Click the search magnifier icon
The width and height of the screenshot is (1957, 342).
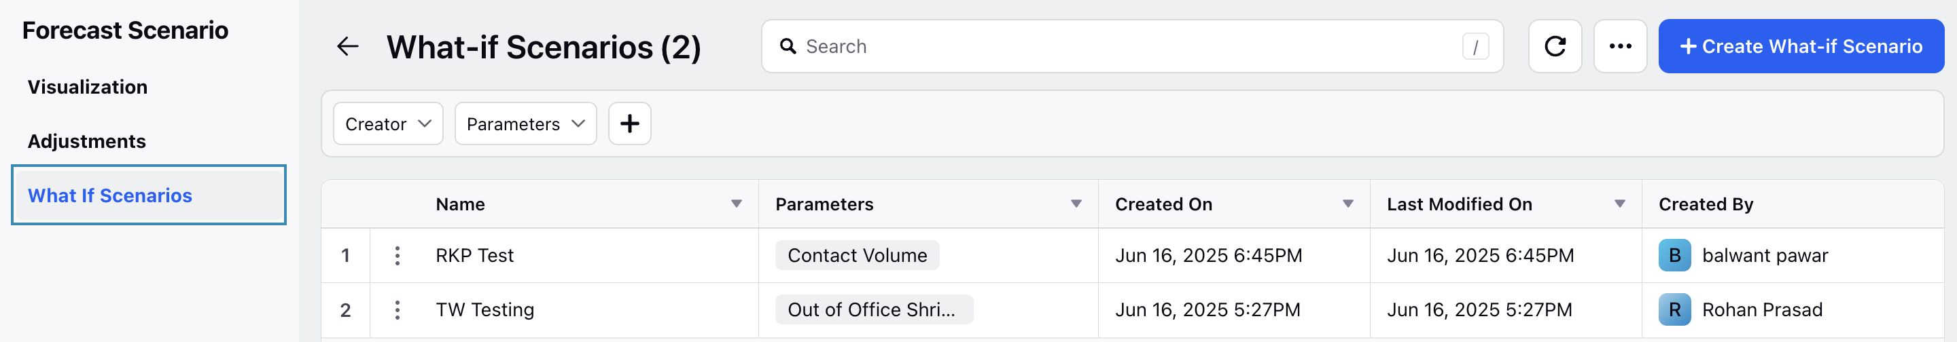click(x=788, y=46)
